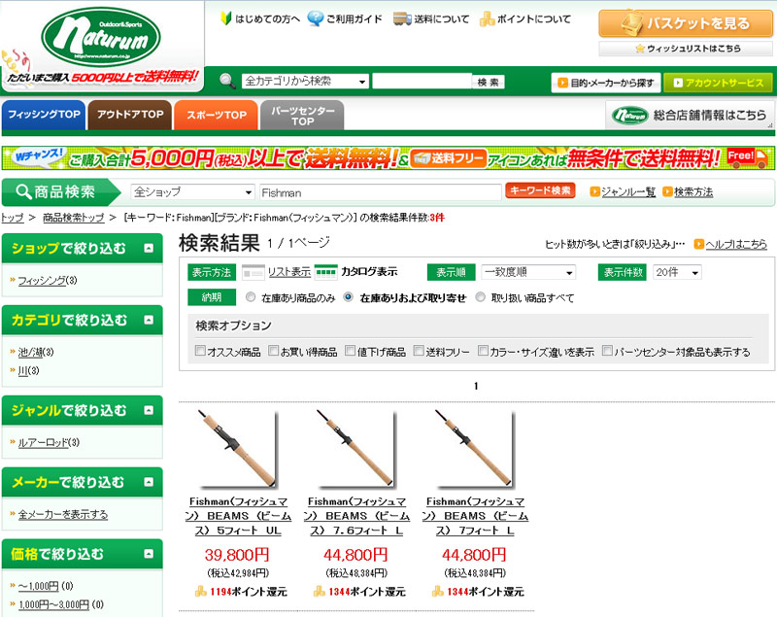Screen dimensions: 777x617
Task: Click the キーワード検索 button
Action: pyautogui.click(x=540, y=190)
